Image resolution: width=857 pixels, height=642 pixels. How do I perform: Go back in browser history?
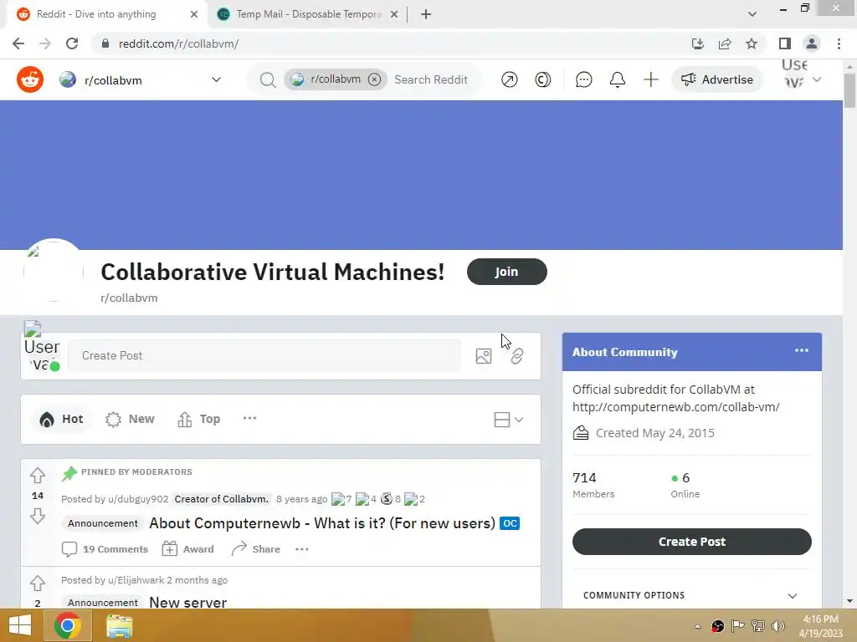pyautogui.click(x=18, y=43)
